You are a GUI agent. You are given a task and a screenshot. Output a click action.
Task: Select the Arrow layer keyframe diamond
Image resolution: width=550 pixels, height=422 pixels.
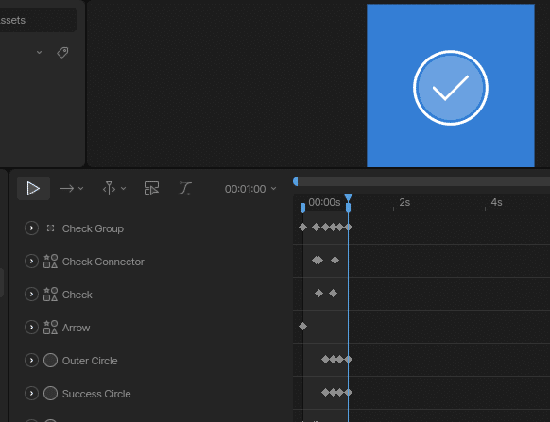[x=302, y=327]
